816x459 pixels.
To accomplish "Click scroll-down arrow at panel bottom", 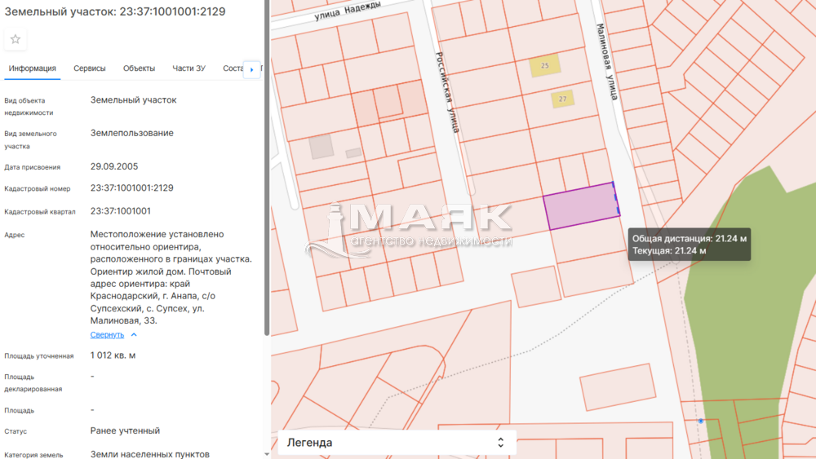I will pos(266,453).
